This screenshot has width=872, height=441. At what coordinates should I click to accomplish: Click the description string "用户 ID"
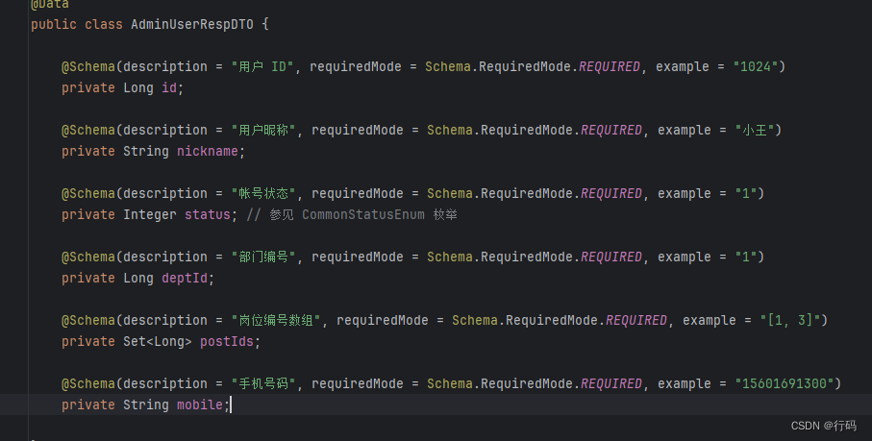click(x=262, y=66)
